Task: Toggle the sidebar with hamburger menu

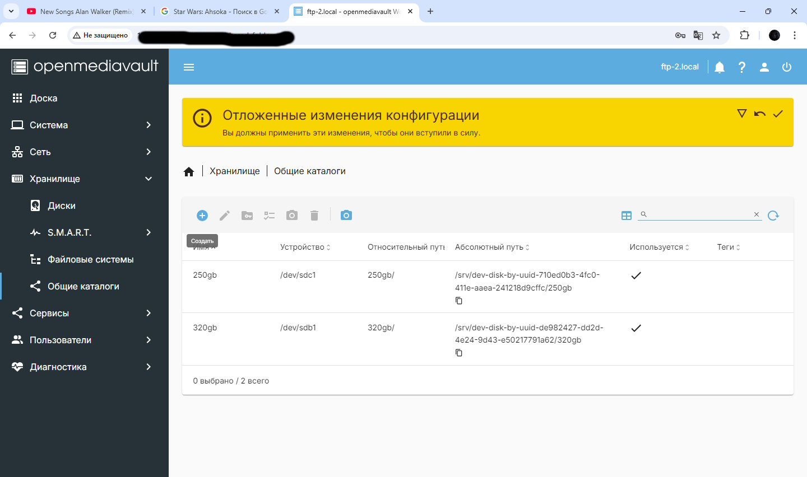Action: click(189, 67)
